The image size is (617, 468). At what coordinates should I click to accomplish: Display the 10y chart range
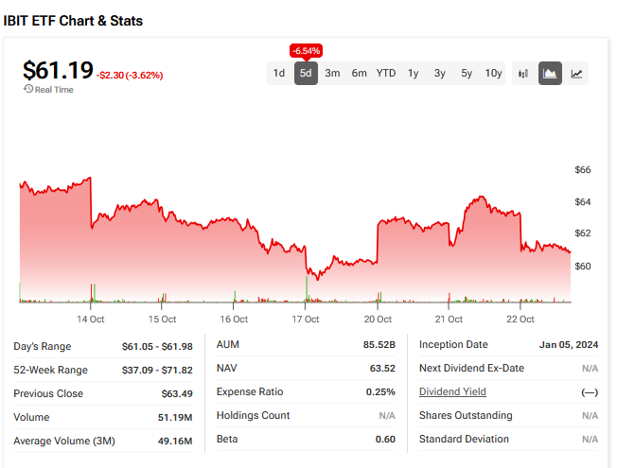tap(493, 73)
